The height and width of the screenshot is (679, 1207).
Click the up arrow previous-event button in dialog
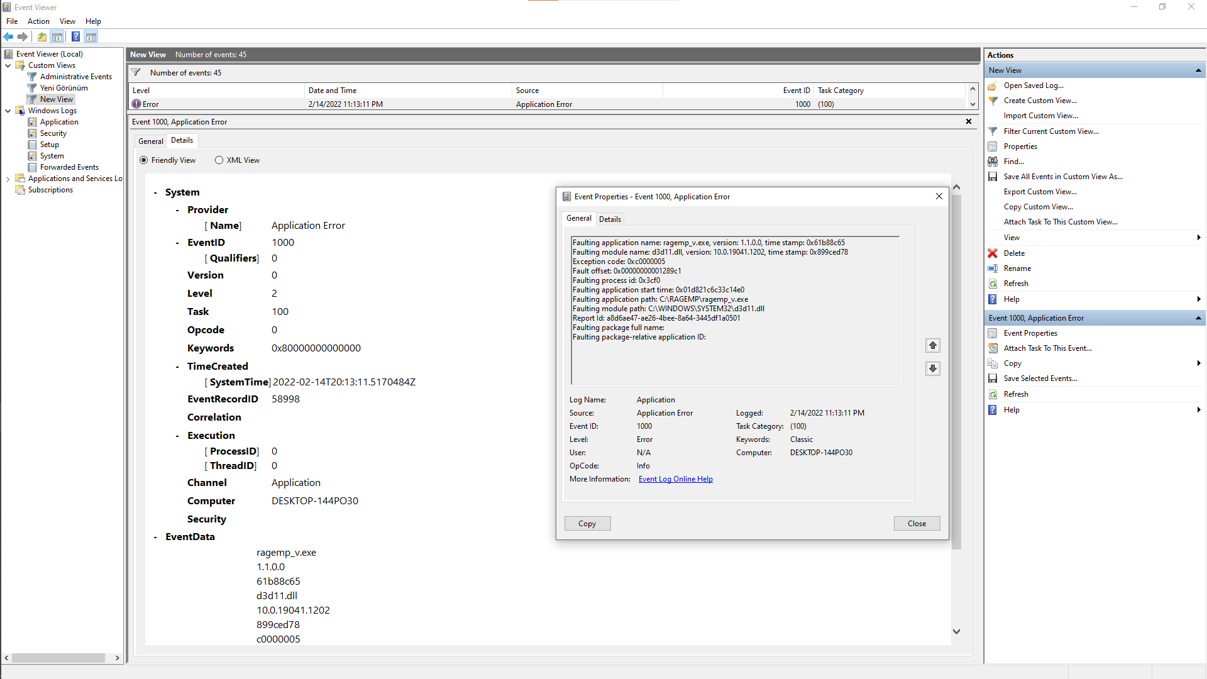[933, 345]
